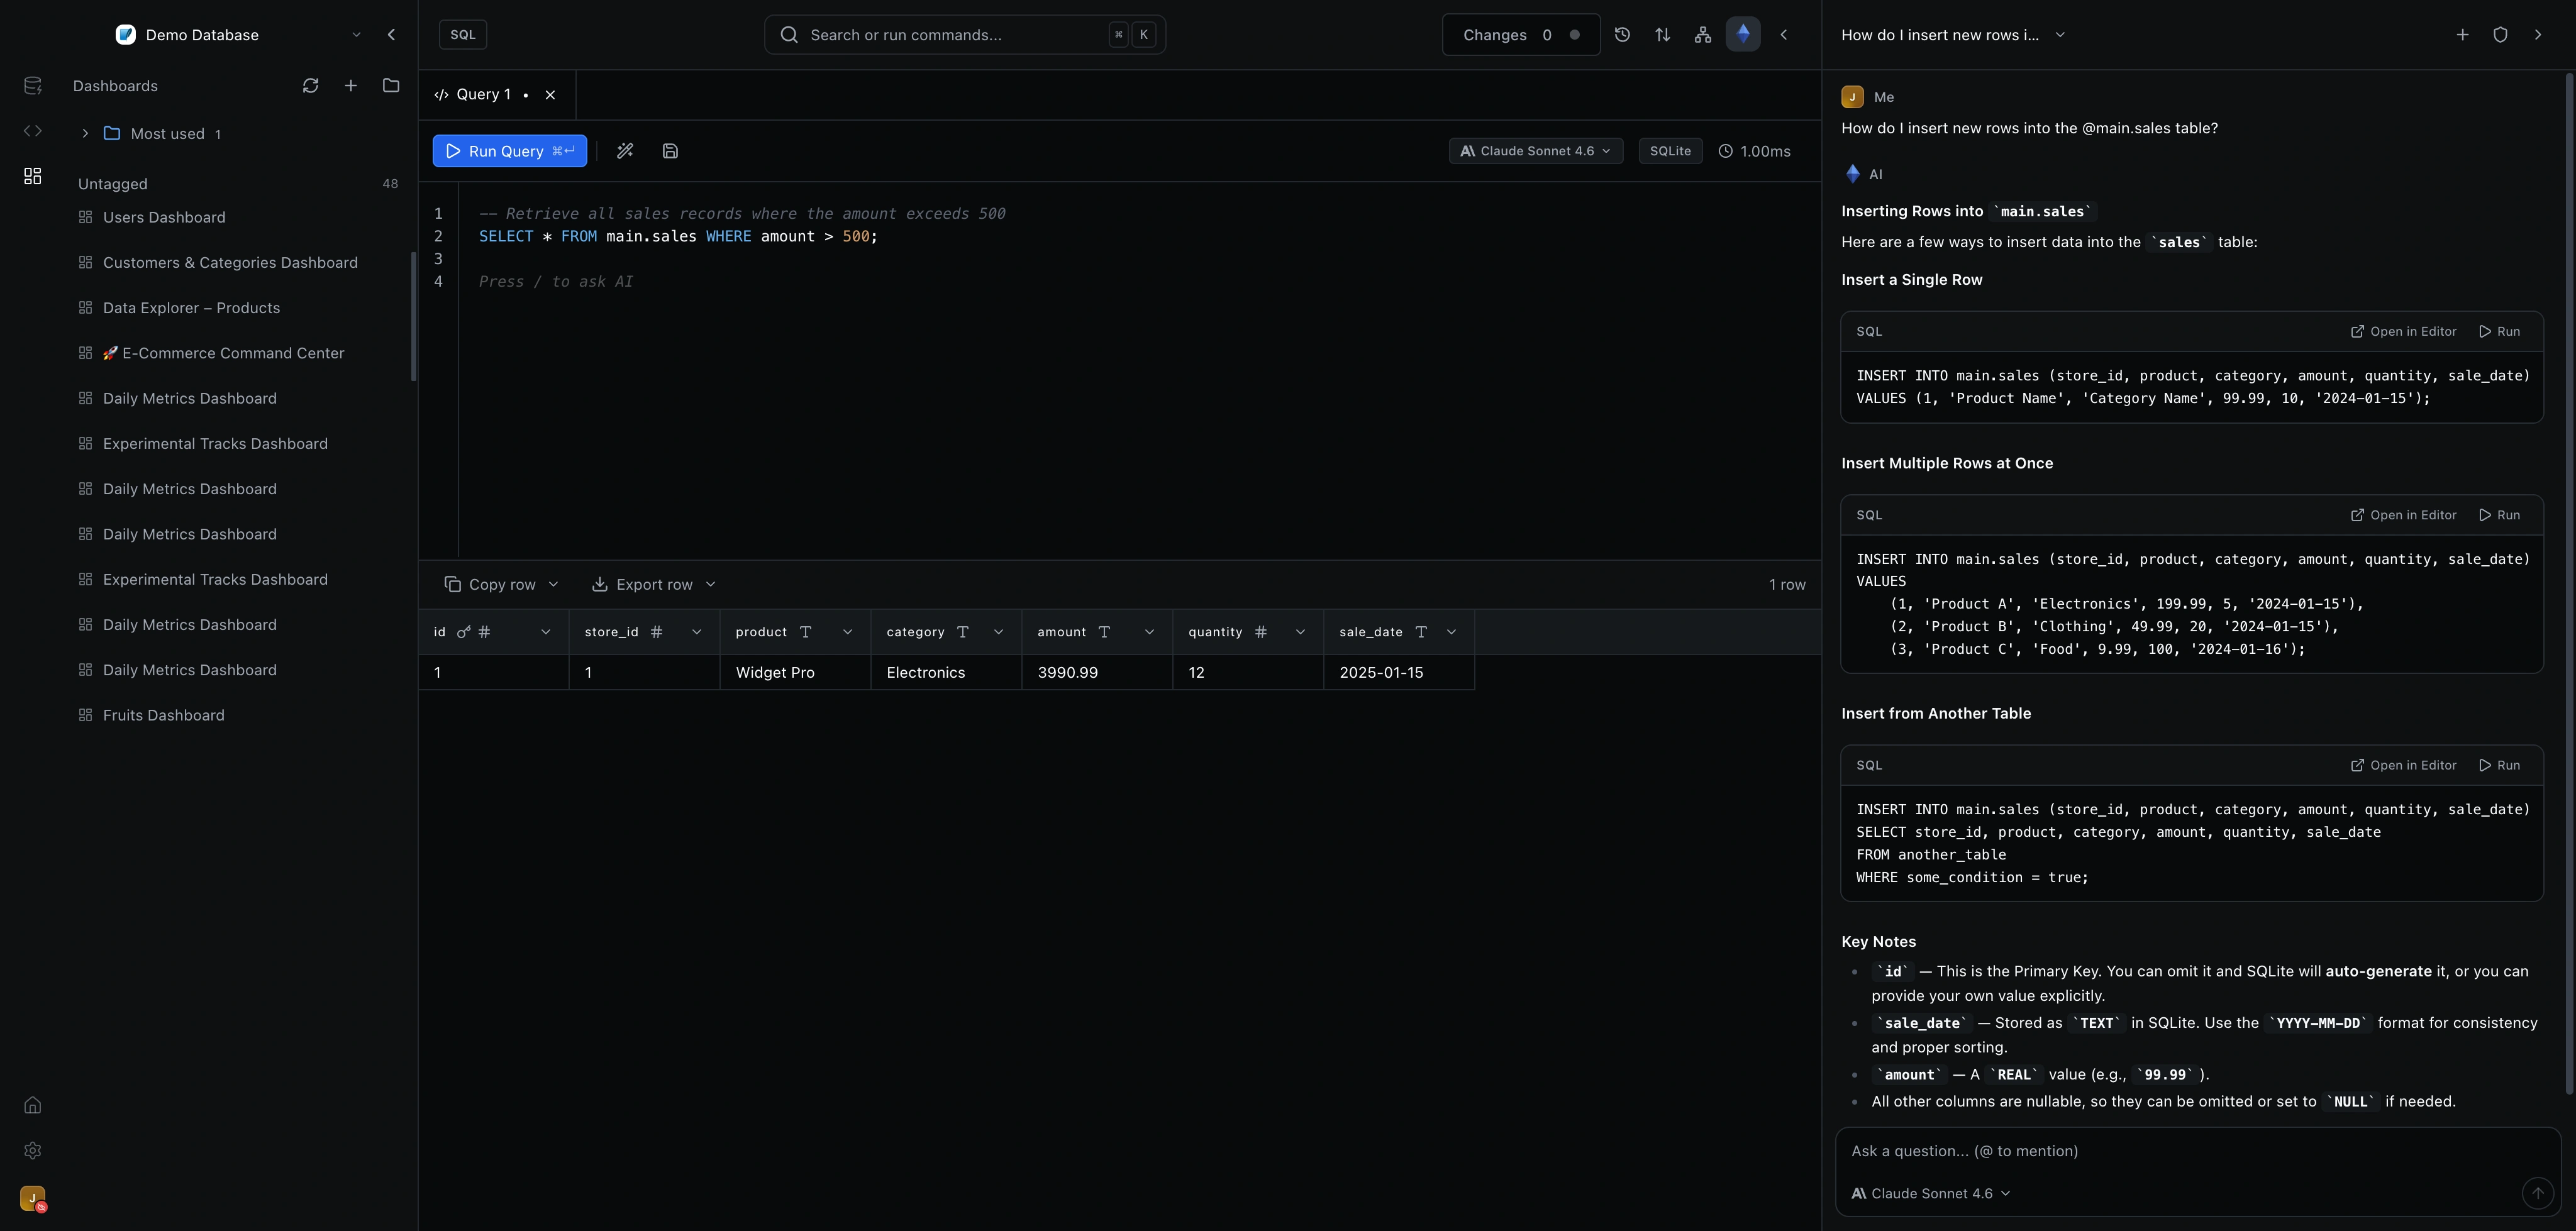Open the code queries sidebar icon

click(x=32, y=131)
